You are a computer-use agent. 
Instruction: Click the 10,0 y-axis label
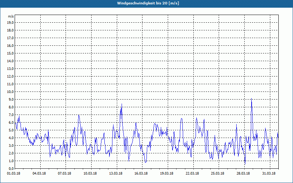[x=10, y=92]
